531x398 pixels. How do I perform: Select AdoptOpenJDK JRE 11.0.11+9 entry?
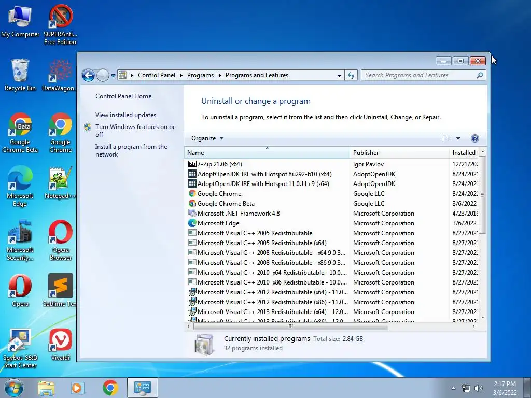pos(331,184)
